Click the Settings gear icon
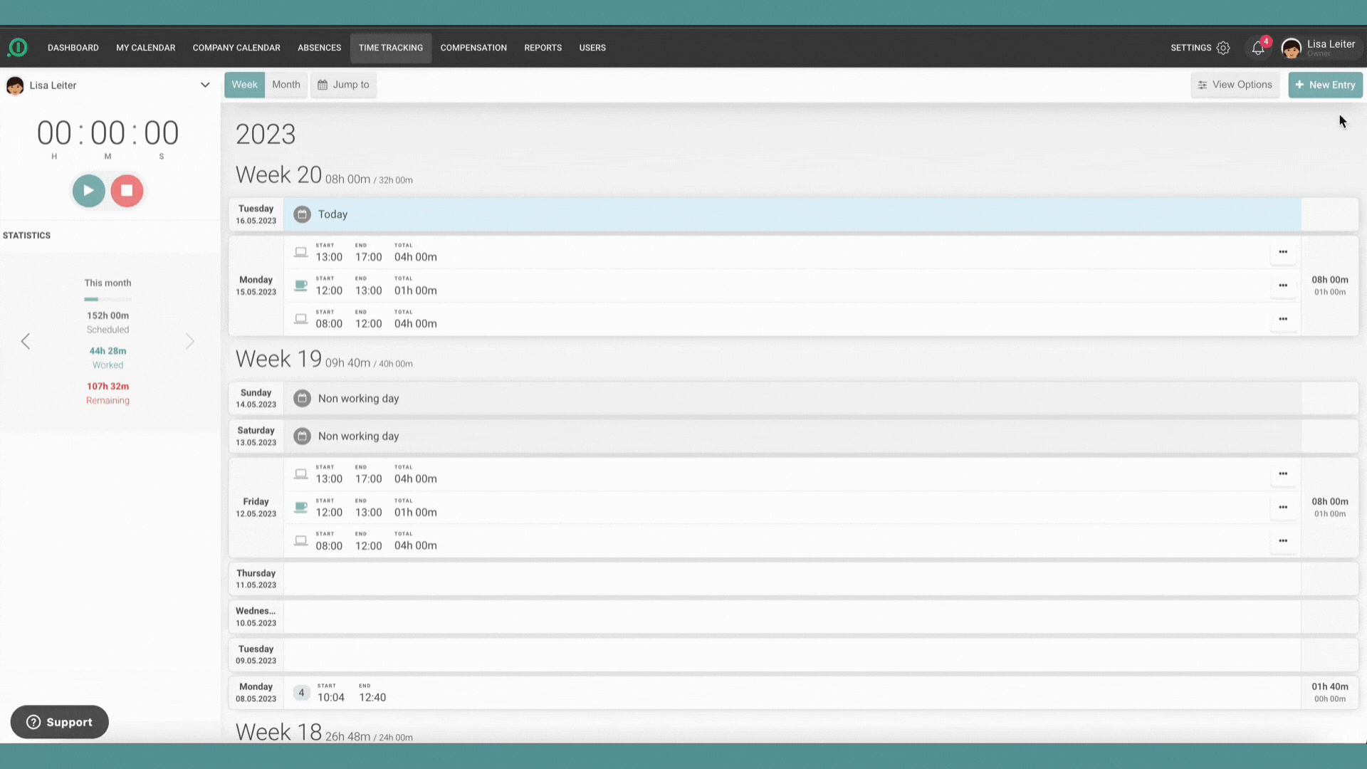This screenshot has height=769, width=1367. [1223, 48]
